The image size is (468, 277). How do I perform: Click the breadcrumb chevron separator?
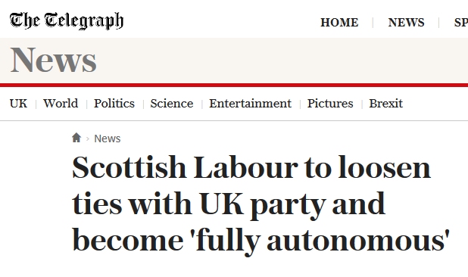coord(88,138)
